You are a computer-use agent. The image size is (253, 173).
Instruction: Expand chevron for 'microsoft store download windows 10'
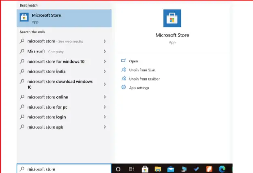[105, 84]
